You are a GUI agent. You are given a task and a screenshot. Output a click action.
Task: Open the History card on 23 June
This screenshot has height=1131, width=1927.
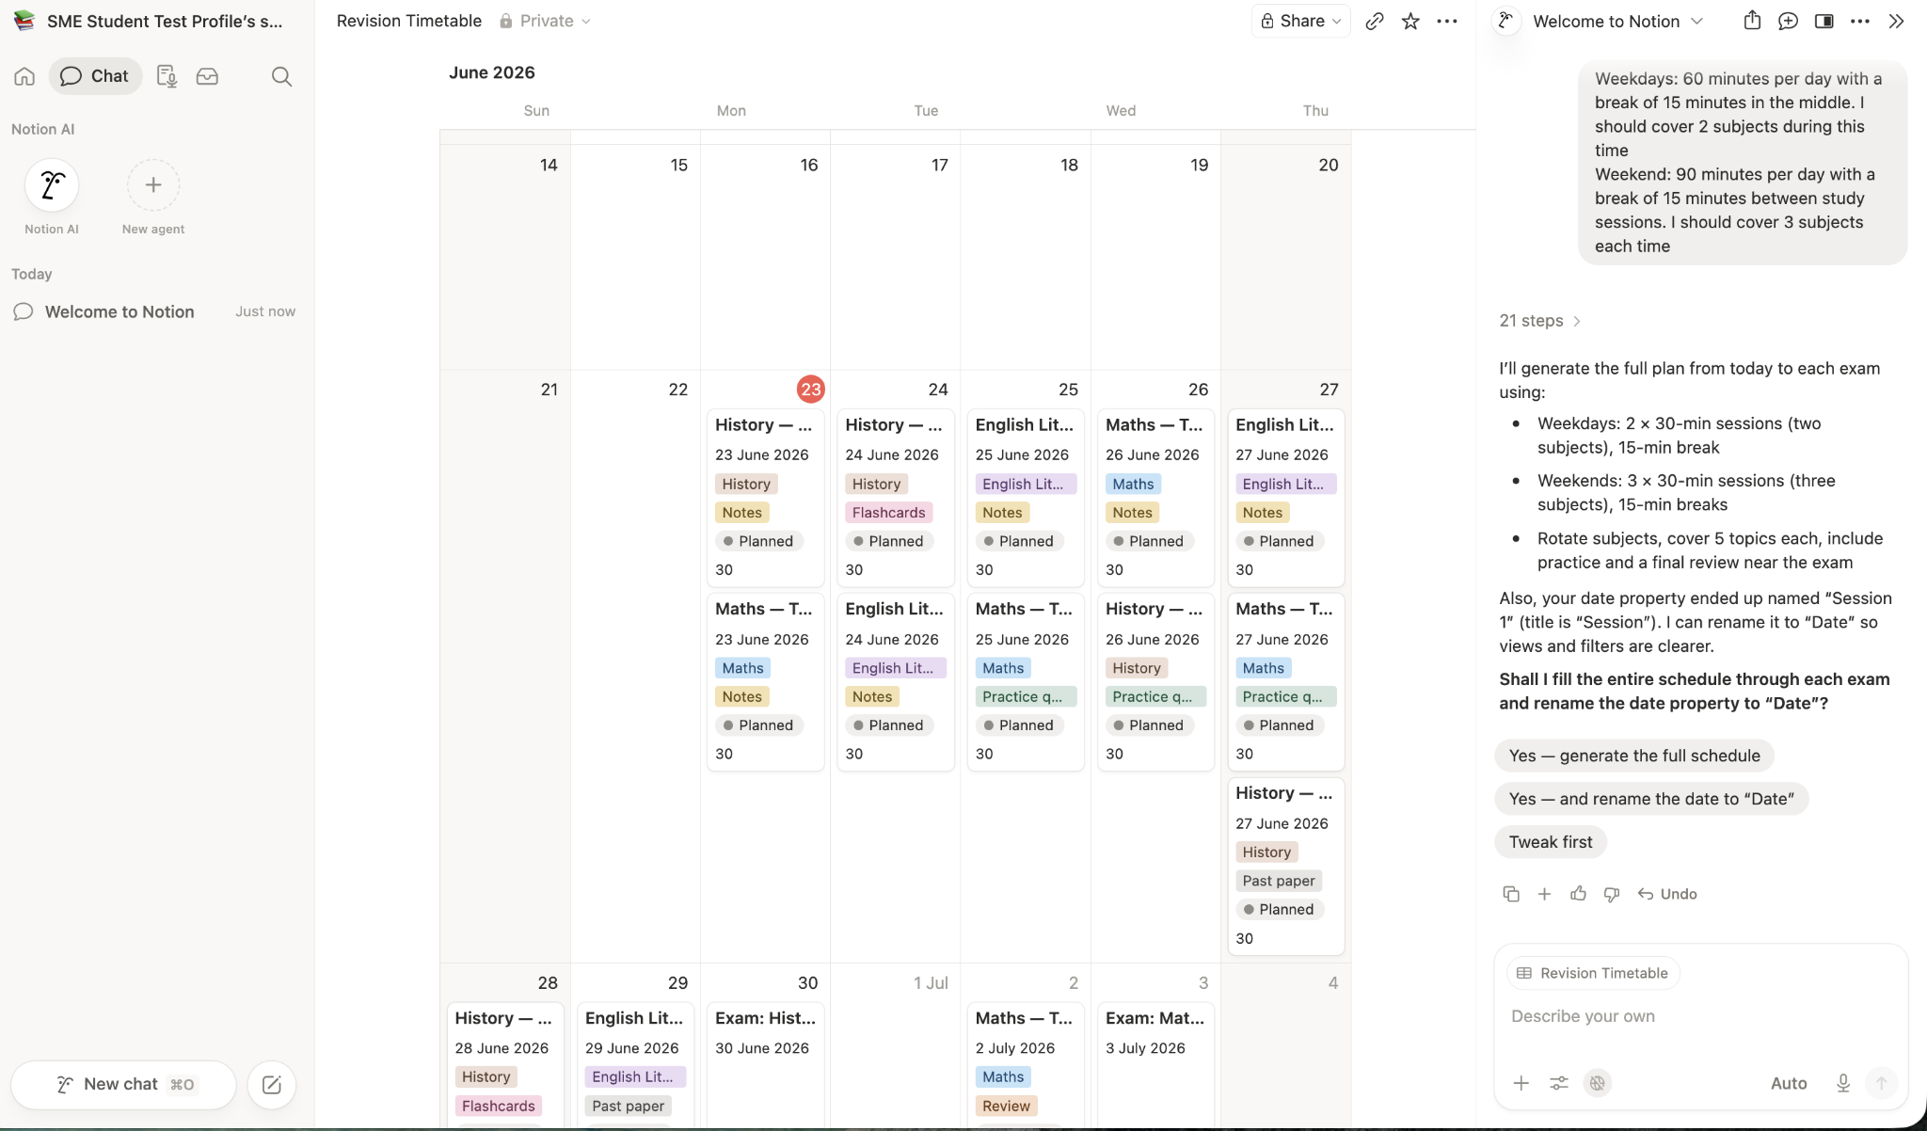pos(766,497)
